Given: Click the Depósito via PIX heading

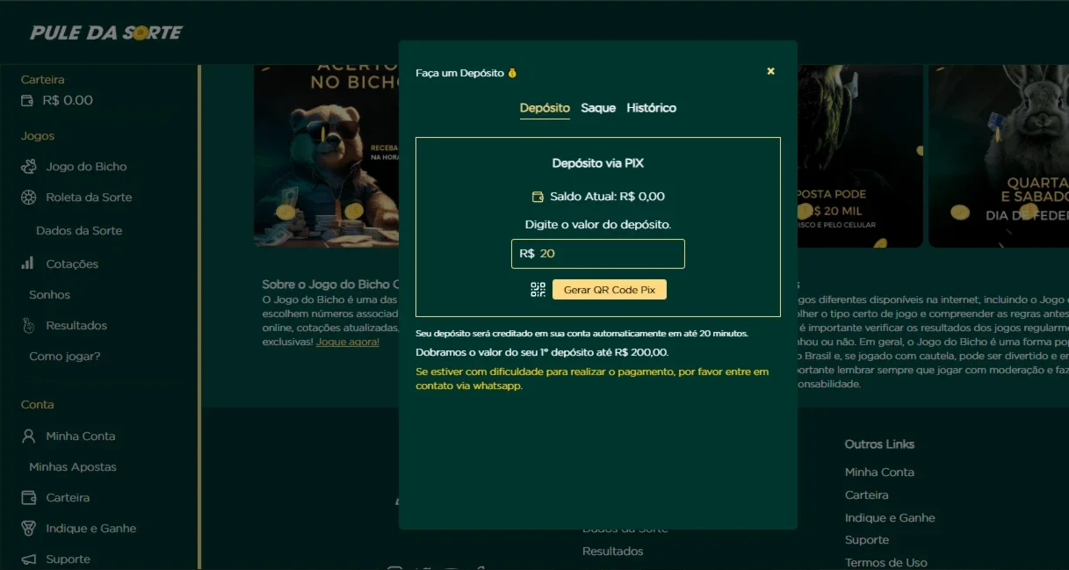Looking at the screenshot, I should (598, 163).
